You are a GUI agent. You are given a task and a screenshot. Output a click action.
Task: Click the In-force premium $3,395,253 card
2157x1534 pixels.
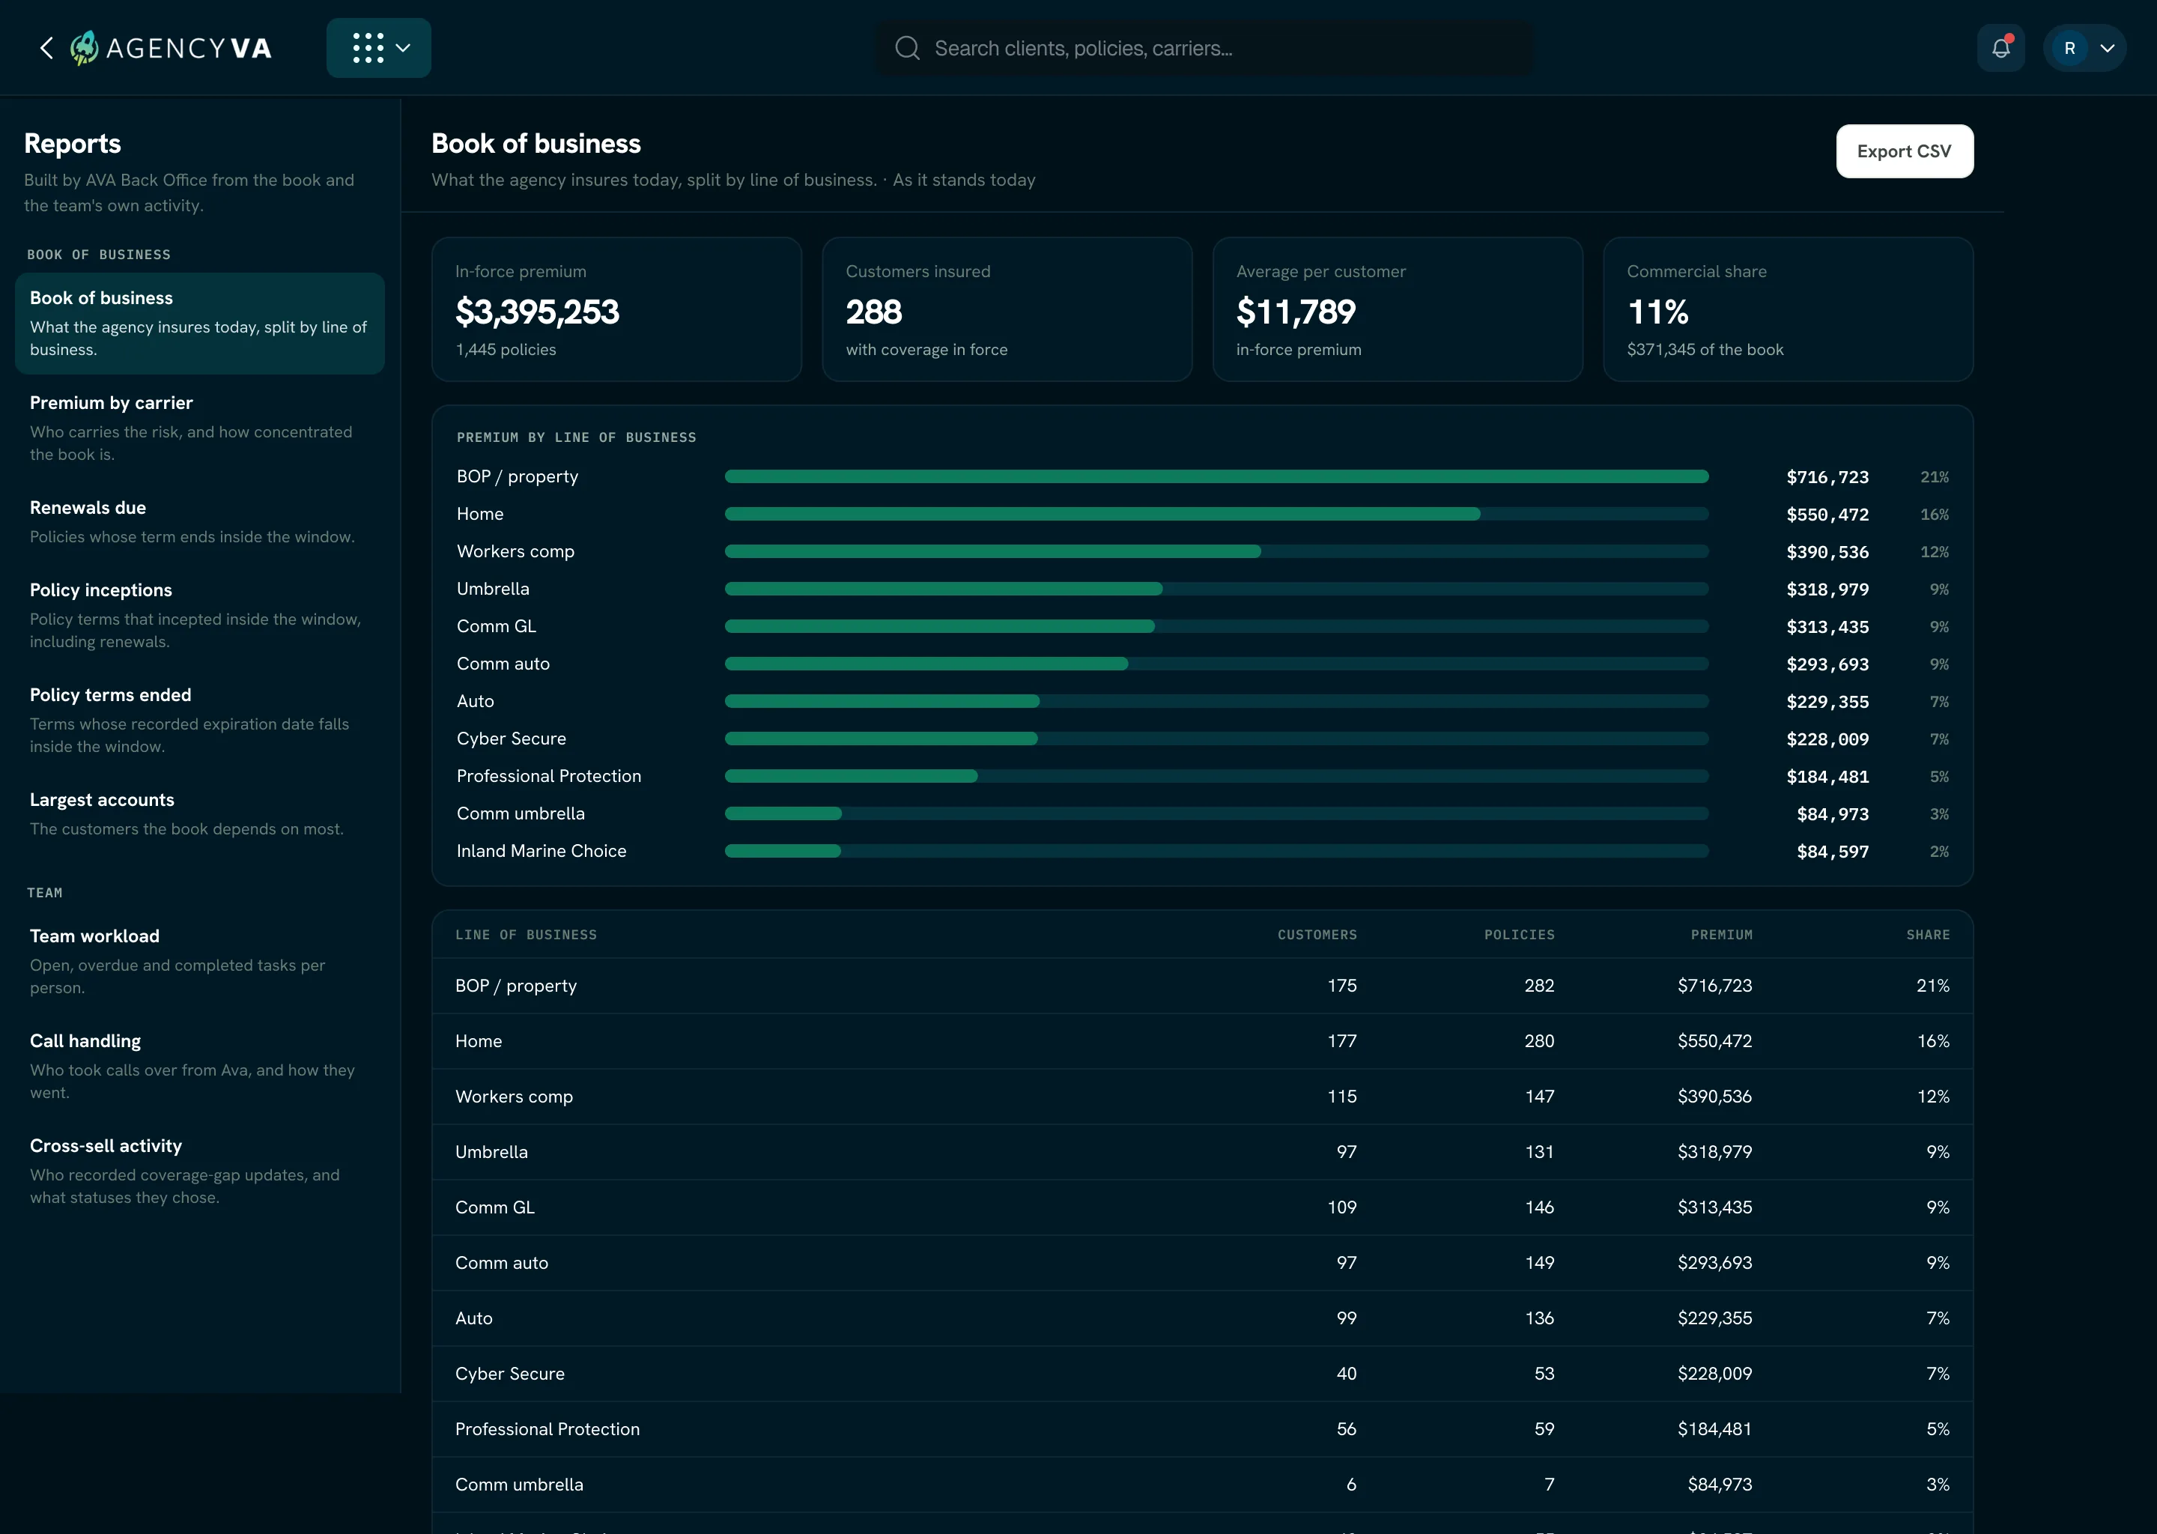[616, 309]
